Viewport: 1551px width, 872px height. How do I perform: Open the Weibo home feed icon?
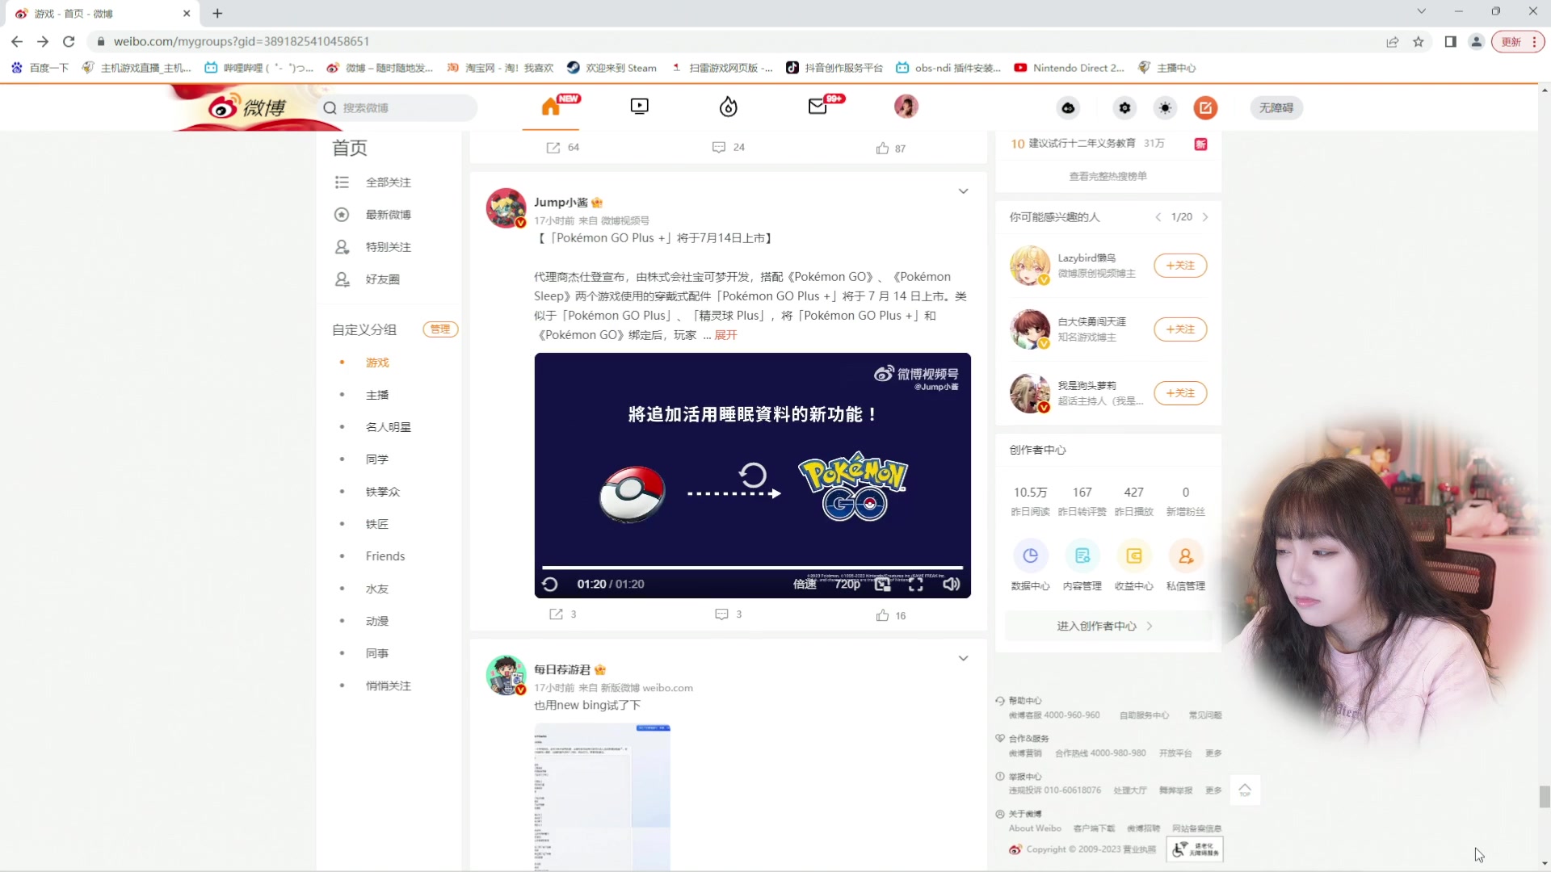(x=551, y=107)
